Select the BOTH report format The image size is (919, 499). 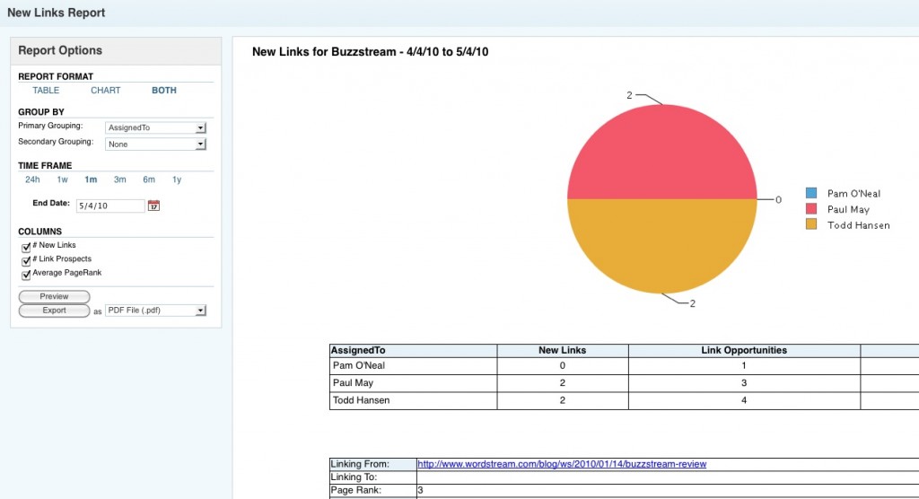click(164, 91)
